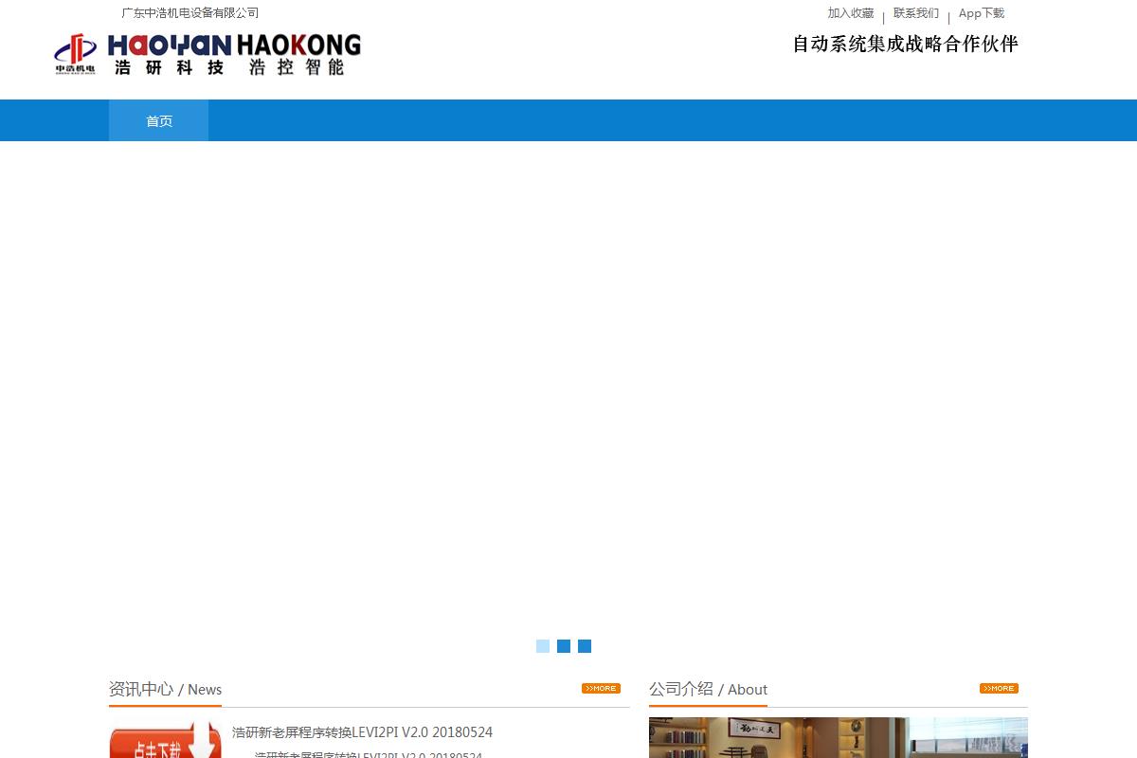The height and width of the screenshot is (758, 1137).
Task: Open the 联系我们 contact link
Action: point(915,13)
